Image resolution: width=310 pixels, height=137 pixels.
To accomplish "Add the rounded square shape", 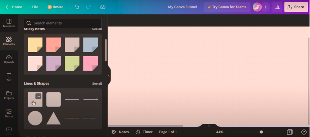I will click(54, 99).
